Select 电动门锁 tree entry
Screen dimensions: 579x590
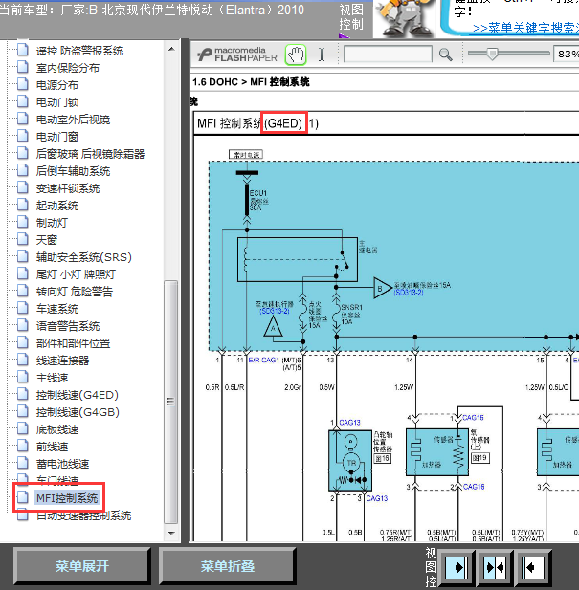click(57, 102)
